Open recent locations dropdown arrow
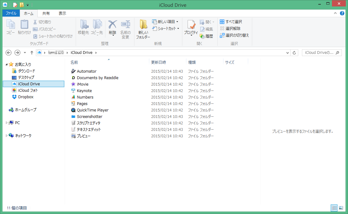This screenshot has width=348, height=214. (25, 53)
